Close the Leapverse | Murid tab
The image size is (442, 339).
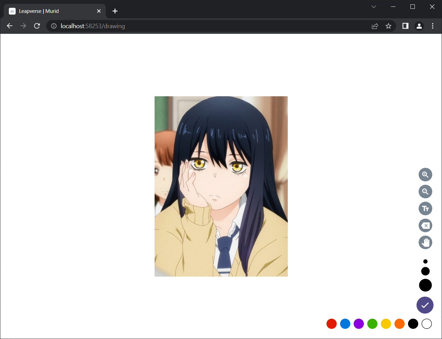point(99,11)
